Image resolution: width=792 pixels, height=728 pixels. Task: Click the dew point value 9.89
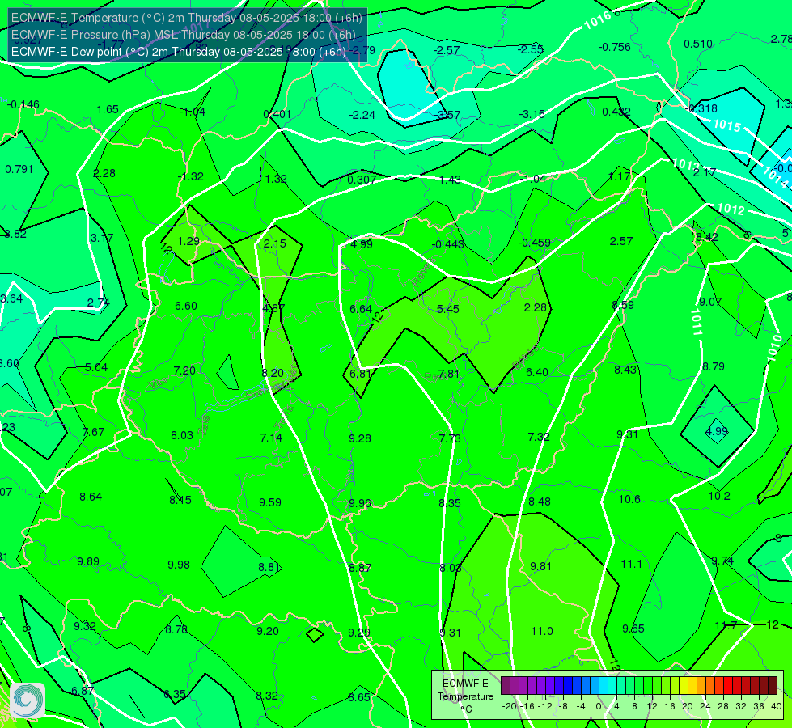tap(88, 562)
